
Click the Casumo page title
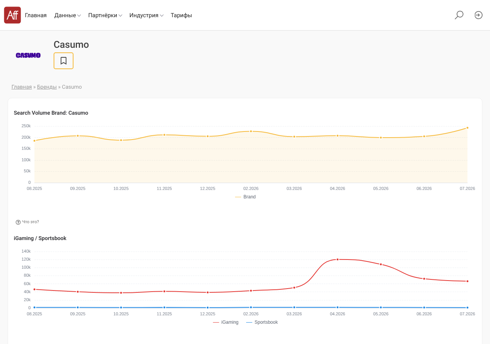click(x=71, y=45)
